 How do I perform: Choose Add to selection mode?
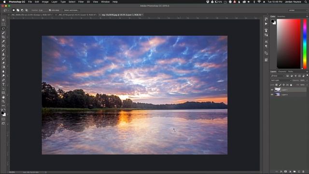pos(18,10)
